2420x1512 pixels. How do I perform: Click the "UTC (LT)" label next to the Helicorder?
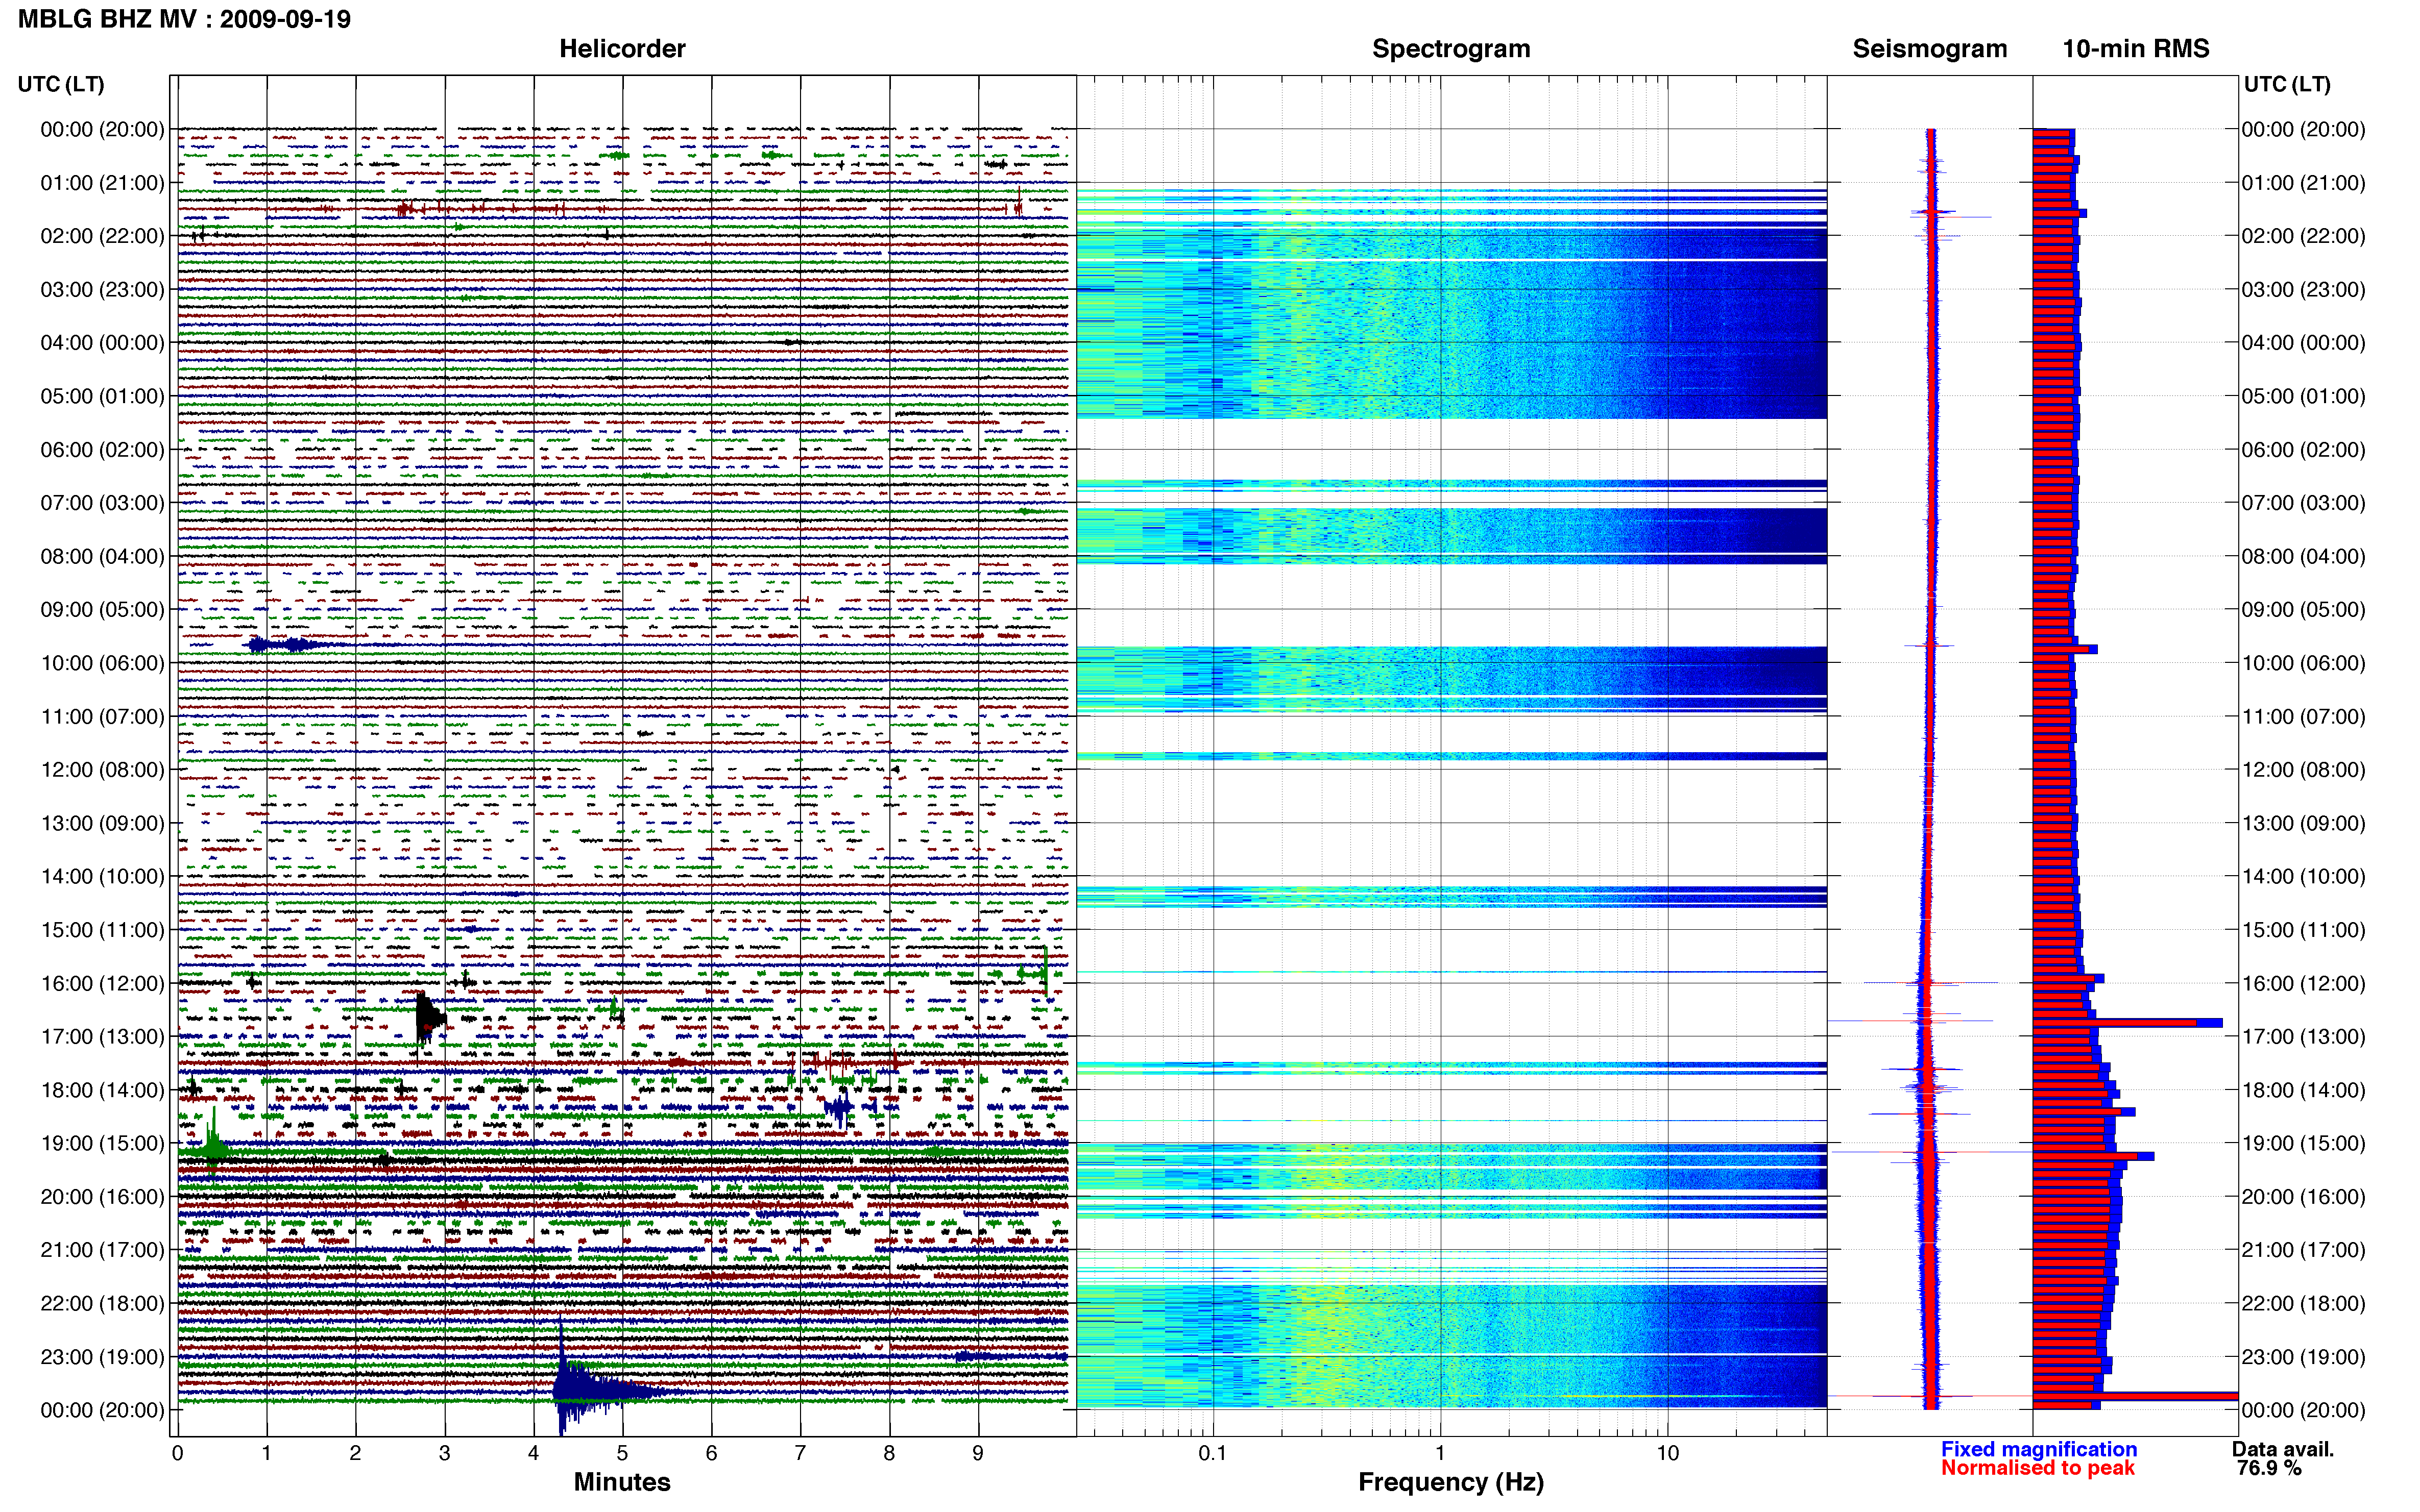pyautogui.click(x=61, y=84)
